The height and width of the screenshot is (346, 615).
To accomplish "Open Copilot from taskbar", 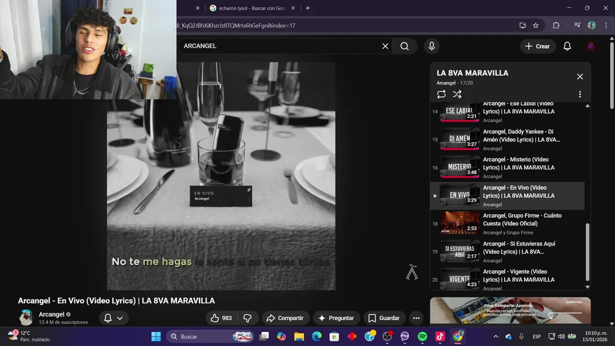I will tap(282, 336).
